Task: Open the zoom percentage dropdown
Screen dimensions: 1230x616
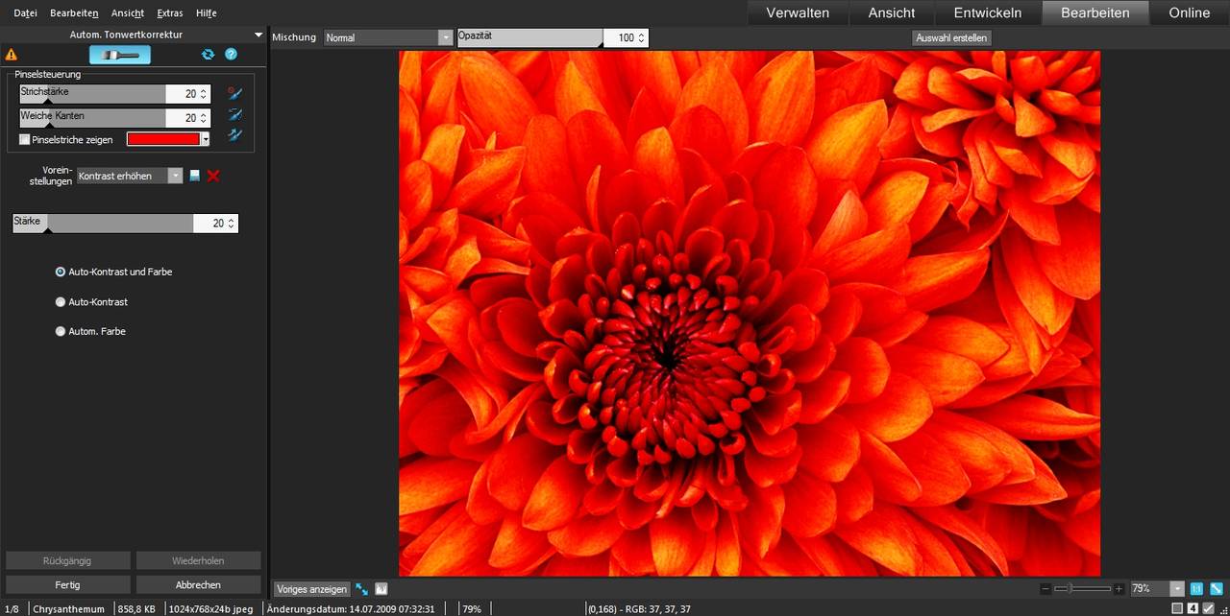Action: (x=1177, y=588)
